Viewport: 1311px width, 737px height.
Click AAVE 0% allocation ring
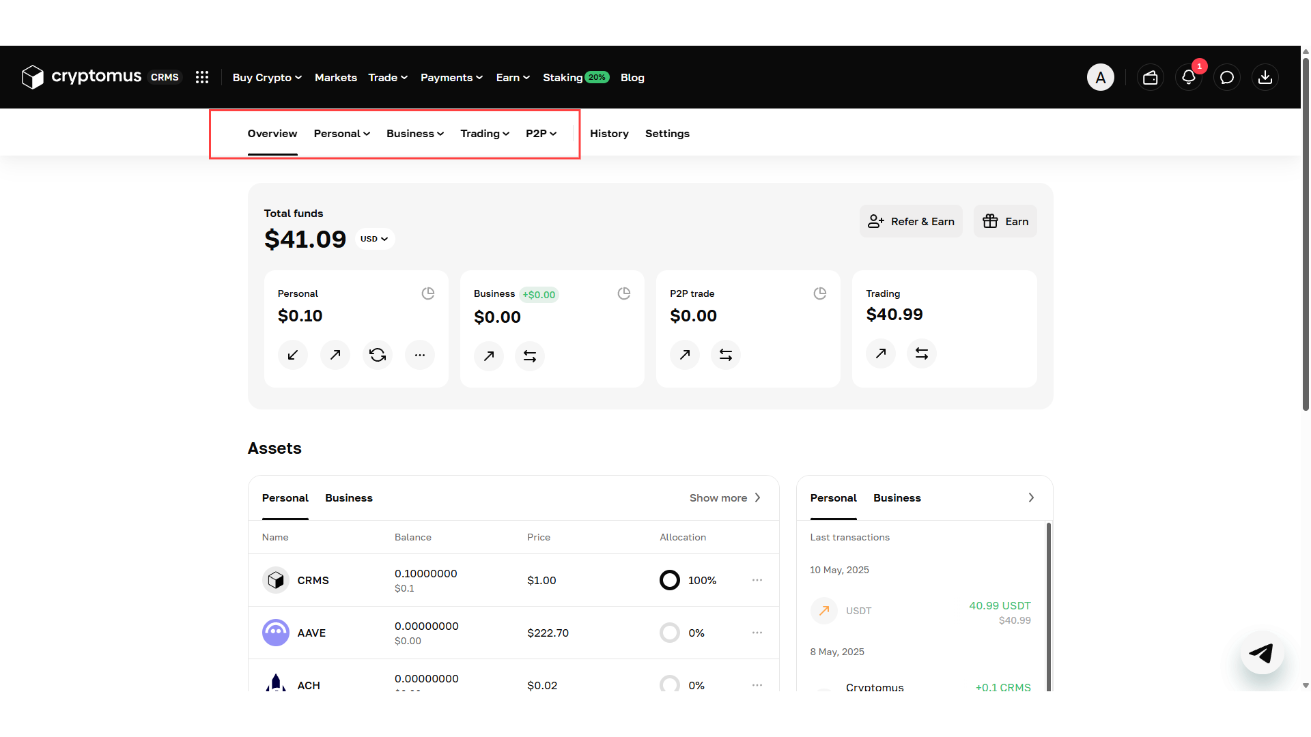[x=670, y=633]
